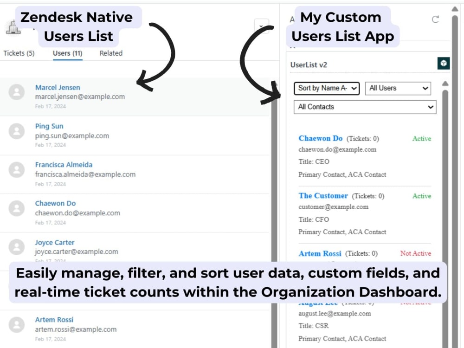The width and height of the screenshot is (464, 348).
Task: Click the Title: CFO text
Action: point(314,219)
